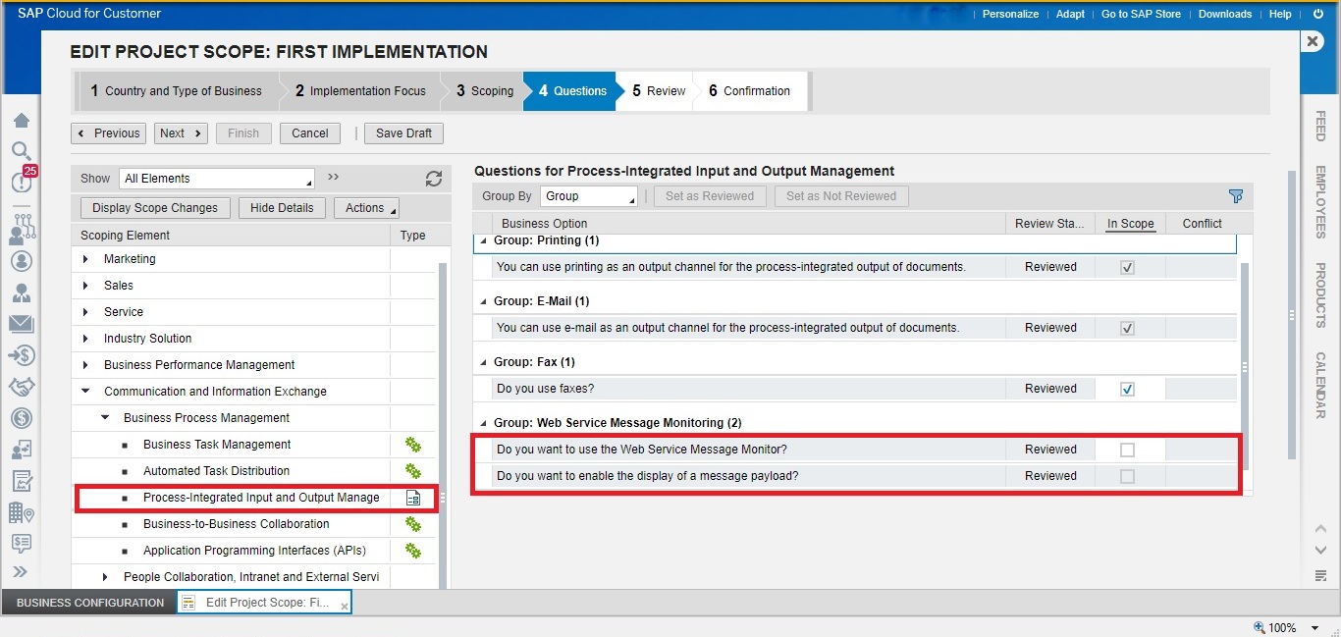Screen dimensions: 1341x637
Task: Click gear icon for Automated Task Distribution
Action: [x=413, y=471]
